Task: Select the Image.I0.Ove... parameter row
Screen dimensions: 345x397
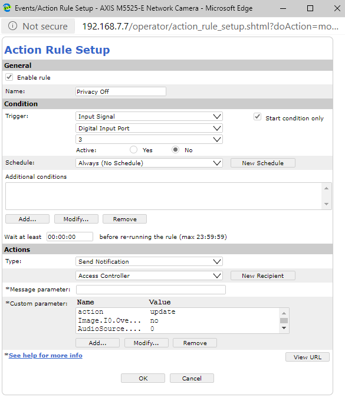Action: [177, 320]
